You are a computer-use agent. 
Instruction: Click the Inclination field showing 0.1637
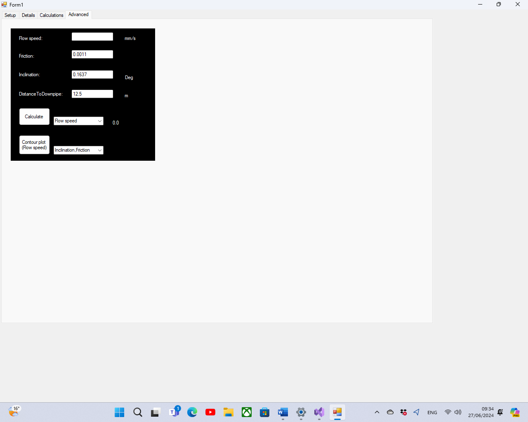pos(92,75)
